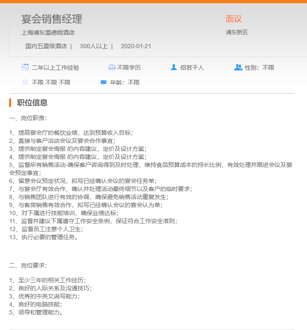Click the 国内五星级酒店 hotel type label
This screenshot has height=330, width=307.
pyautogui.click(x=46, y=46)
